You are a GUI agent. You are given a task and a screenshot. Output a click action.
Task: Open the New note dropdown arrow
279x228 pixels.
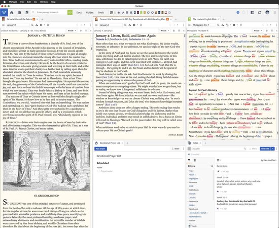point(273,149)
